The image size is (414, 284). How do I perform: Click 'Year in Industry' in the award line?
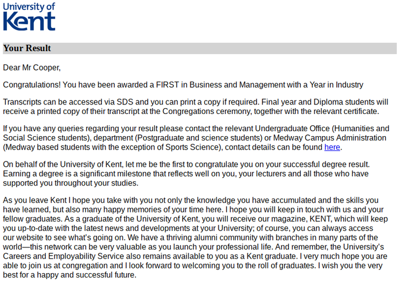pos(336,85)
